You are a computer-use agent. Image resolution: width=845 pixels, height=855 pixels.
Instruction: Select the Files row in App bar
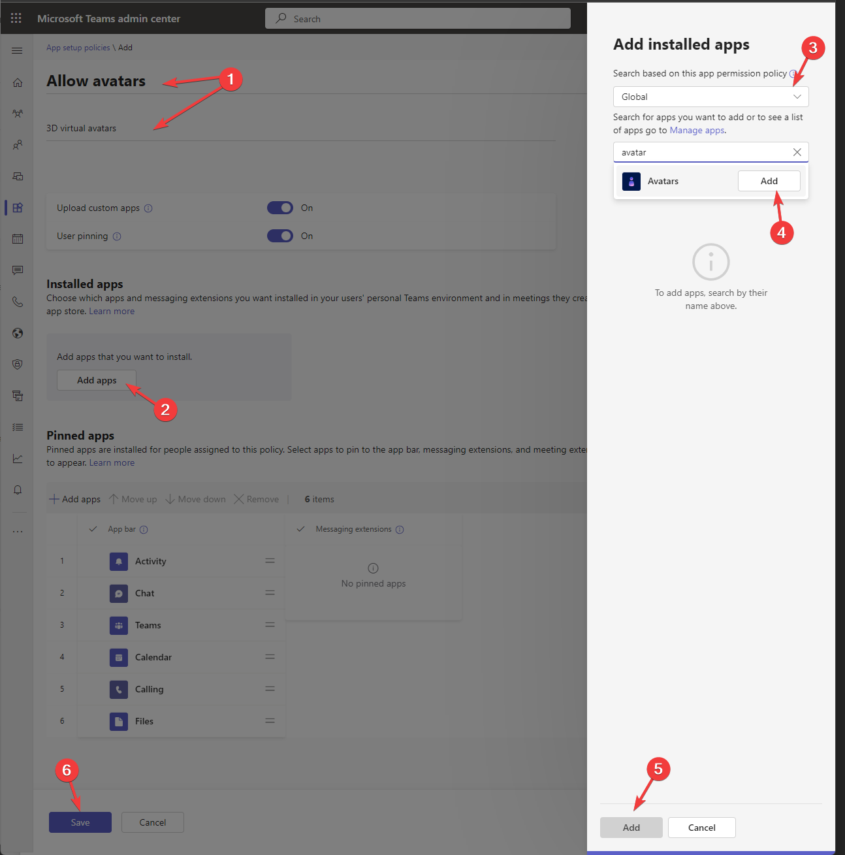pos(181,721)
